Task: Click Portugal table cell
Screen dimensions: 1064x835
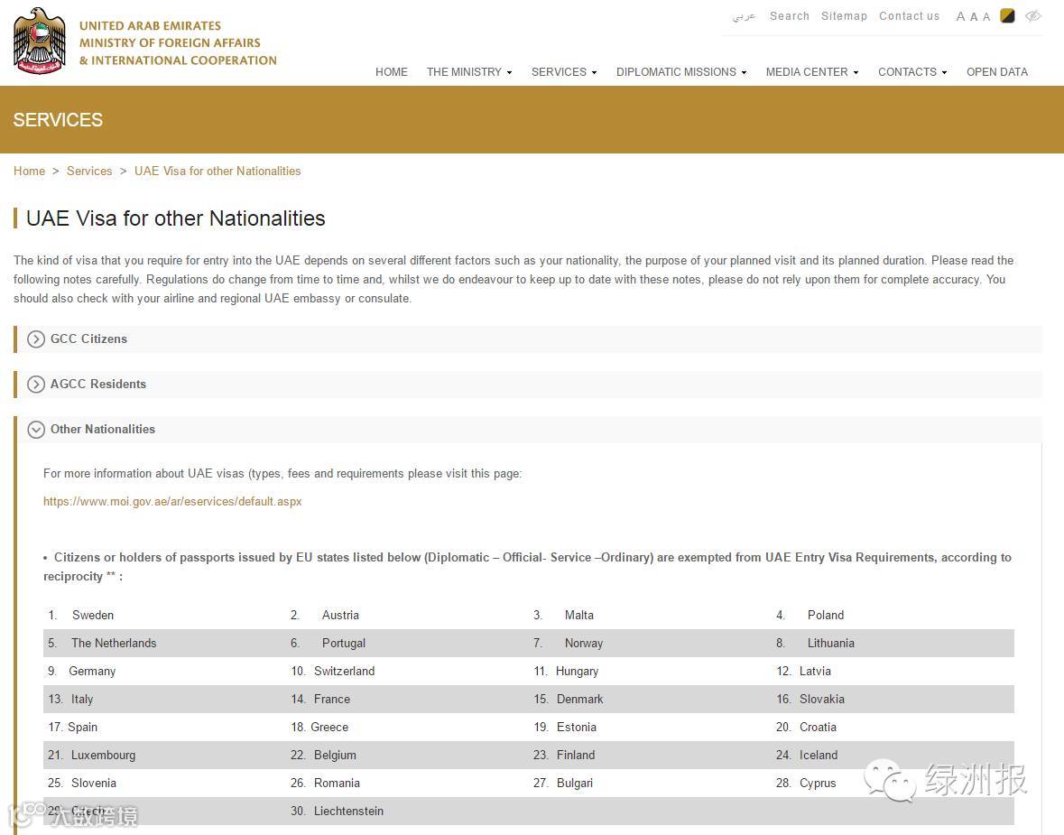Action: click(344, 643)
